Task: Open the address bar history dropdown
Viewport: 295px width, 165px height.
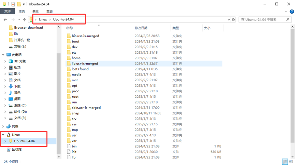Action: 229,19
